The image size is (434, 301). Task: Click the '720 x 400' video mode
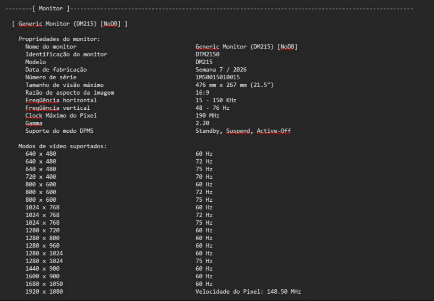(41, 177)
